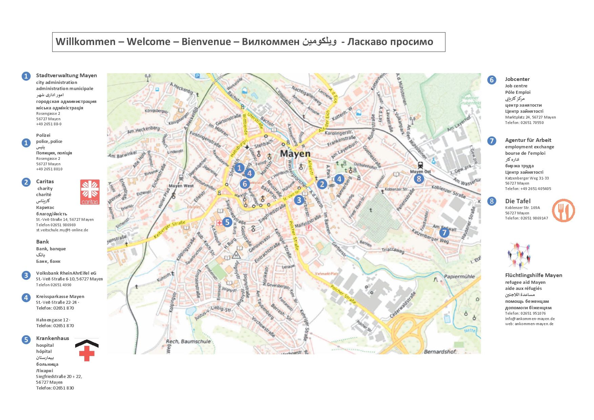Viewport: 594px width, 420px height.
Task: Click map marker 7 on Katzenberger Weg
Action: click(x=444, y=233)
